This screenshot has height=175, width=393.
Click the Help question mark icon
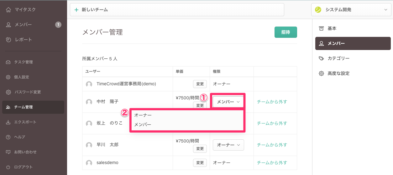tap(8, 137)
